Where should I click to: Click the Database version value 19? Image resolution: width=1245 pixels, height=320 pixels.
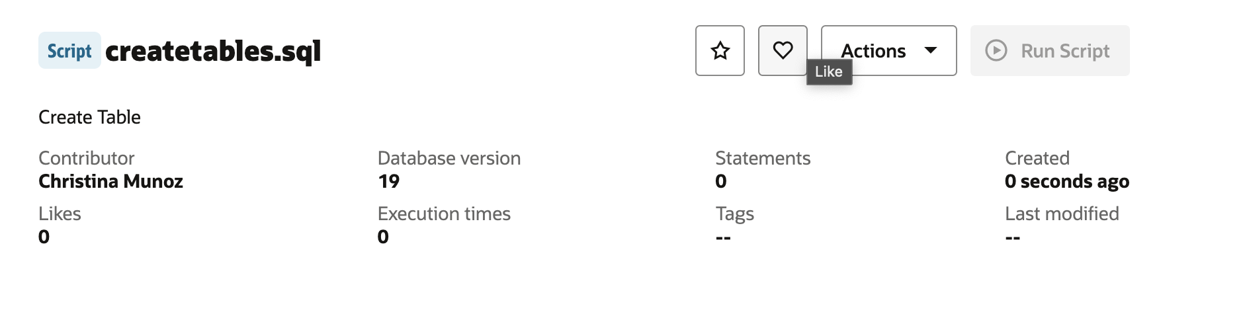click(388, 181)
